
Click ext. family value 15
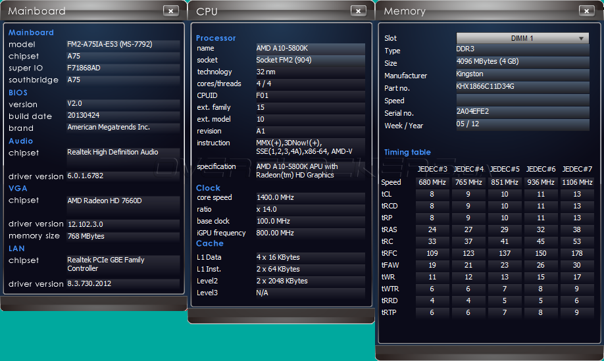click(310, 107)
